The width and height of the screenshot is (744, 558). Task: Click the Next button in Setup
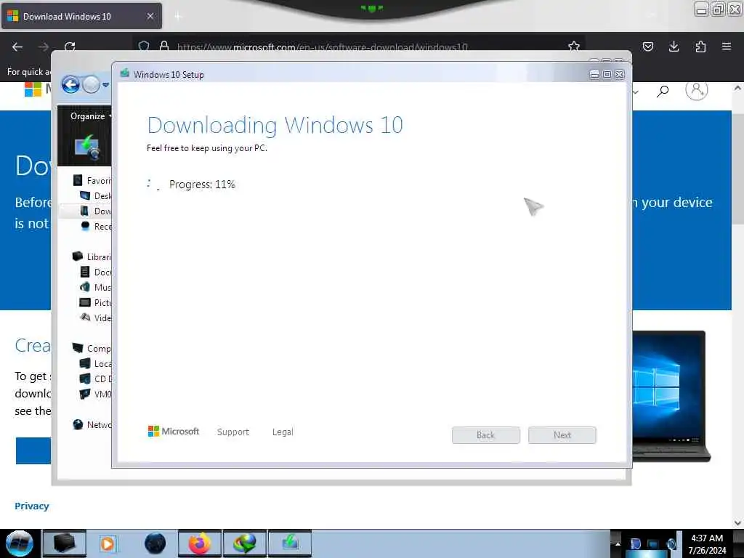[562, 435]
